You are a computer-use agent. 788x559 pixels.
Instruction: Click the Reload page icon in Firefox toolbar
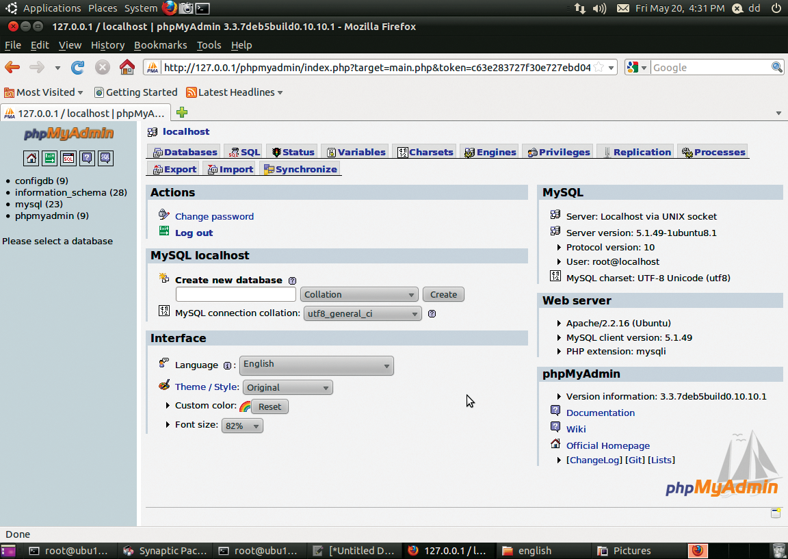(78, 68)
